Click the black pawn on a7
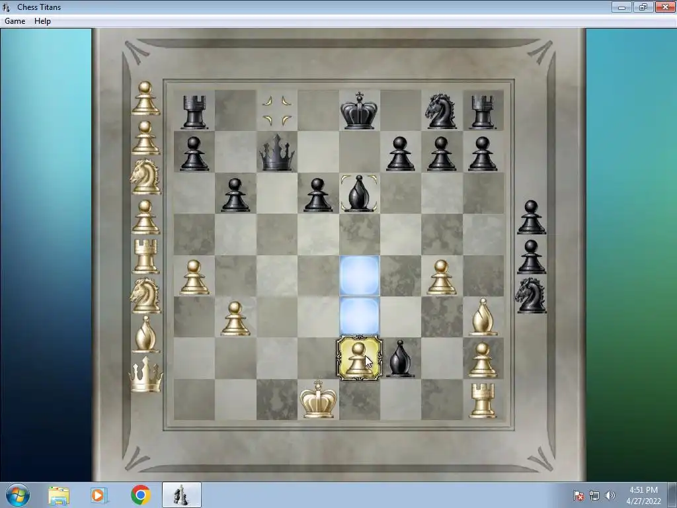The image size is (677, 508). (194, 153)
